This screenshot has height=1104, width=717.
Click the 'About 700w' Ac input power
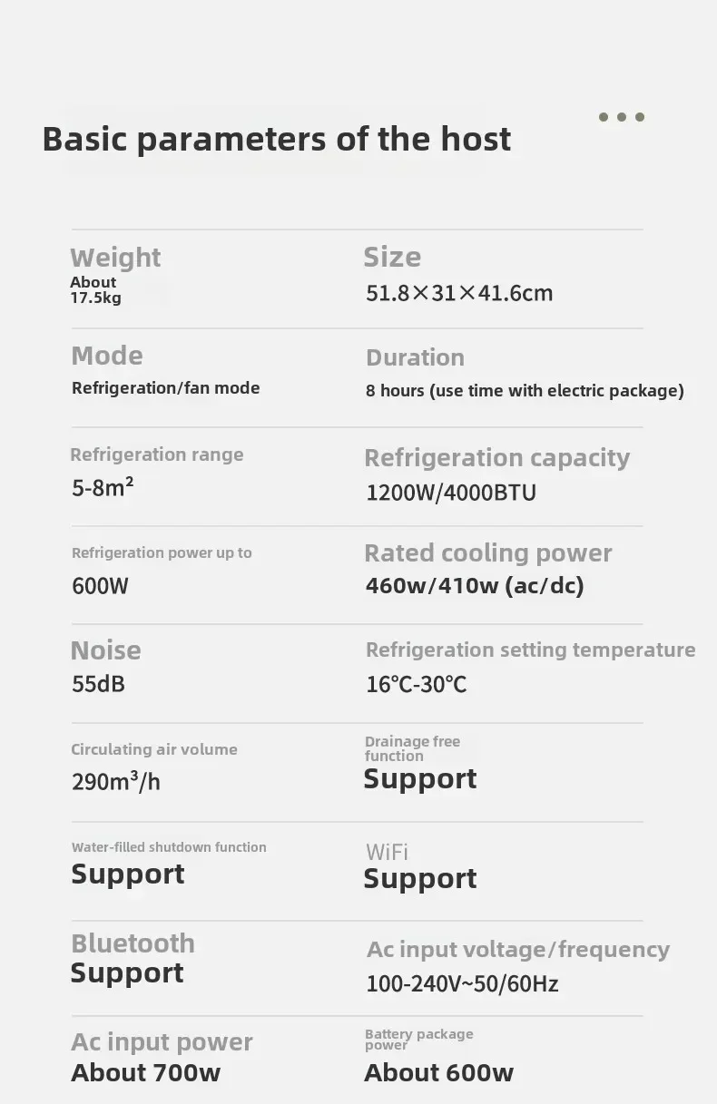[145, 1073]
